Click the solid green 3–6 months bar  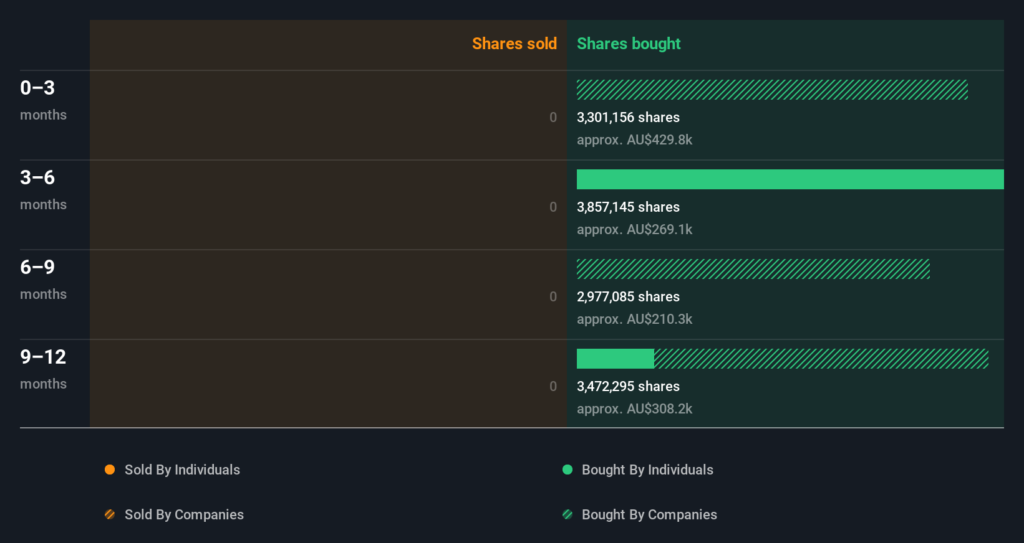coord(790,179)
